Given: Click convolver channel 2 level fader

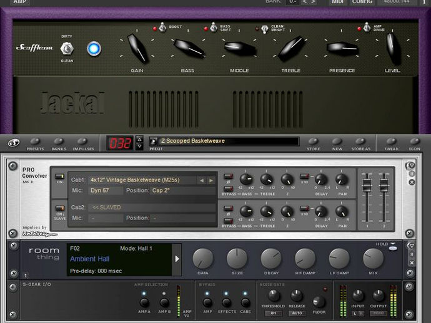Looking at the screenshot, I should (x=384, y=185).
